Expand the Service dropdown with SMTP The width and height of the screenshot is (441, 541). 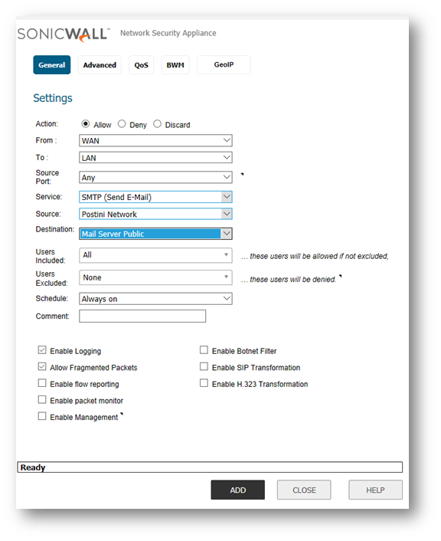[155, 197]
